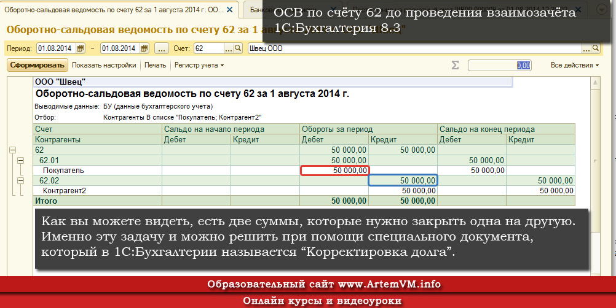
Task: Search organization with magnifier icon
Action: [596, 48]
